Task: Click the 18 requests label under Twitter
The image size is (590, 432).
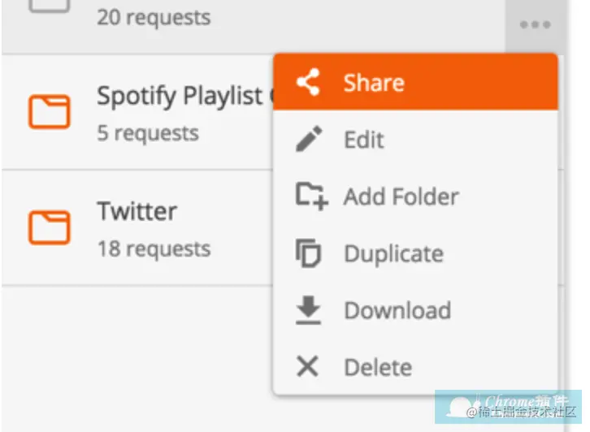Action: pyautogui.click(x=154, y=249)
